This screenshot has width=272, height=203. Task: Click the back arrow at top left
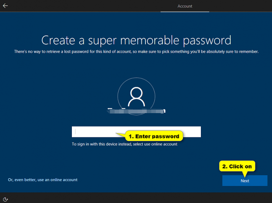click(x=5, y=6)
